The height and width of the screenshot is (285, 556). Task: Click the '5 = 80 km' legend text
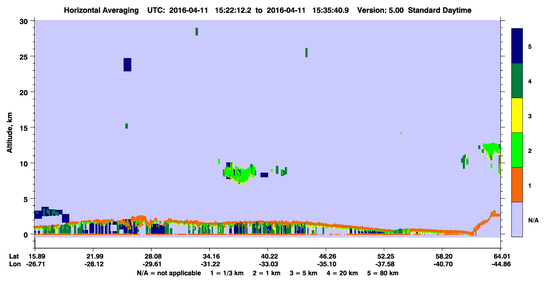383,273
